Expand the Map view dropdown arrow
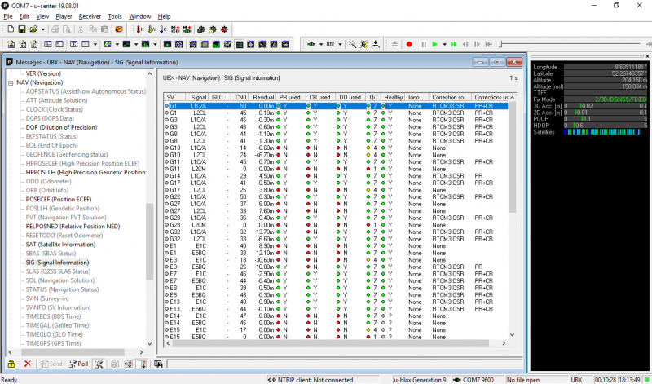The height and width of the screenshot is (384, 652). 117,44
